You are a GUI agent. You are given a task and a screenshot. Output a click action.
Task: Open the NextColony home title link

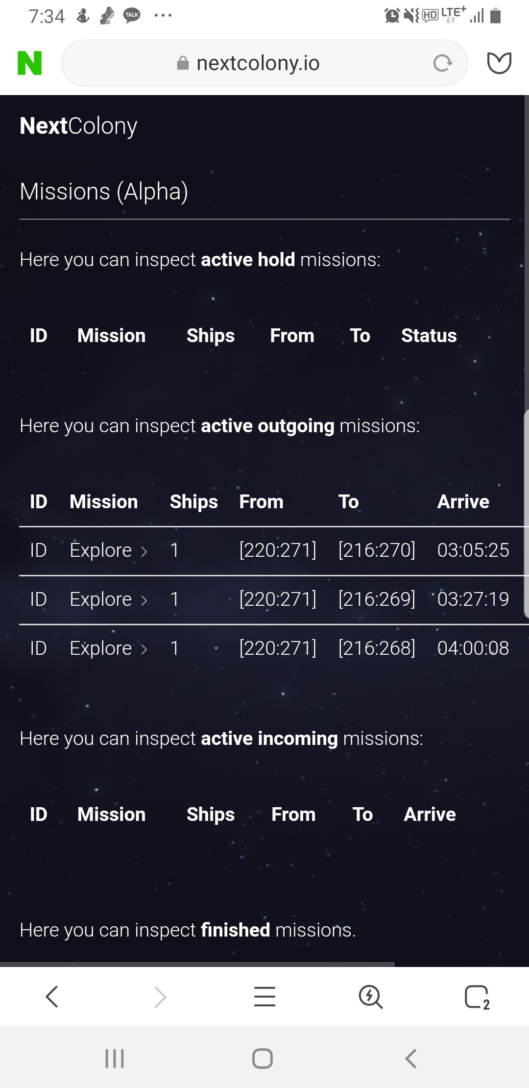coord(78,126)
